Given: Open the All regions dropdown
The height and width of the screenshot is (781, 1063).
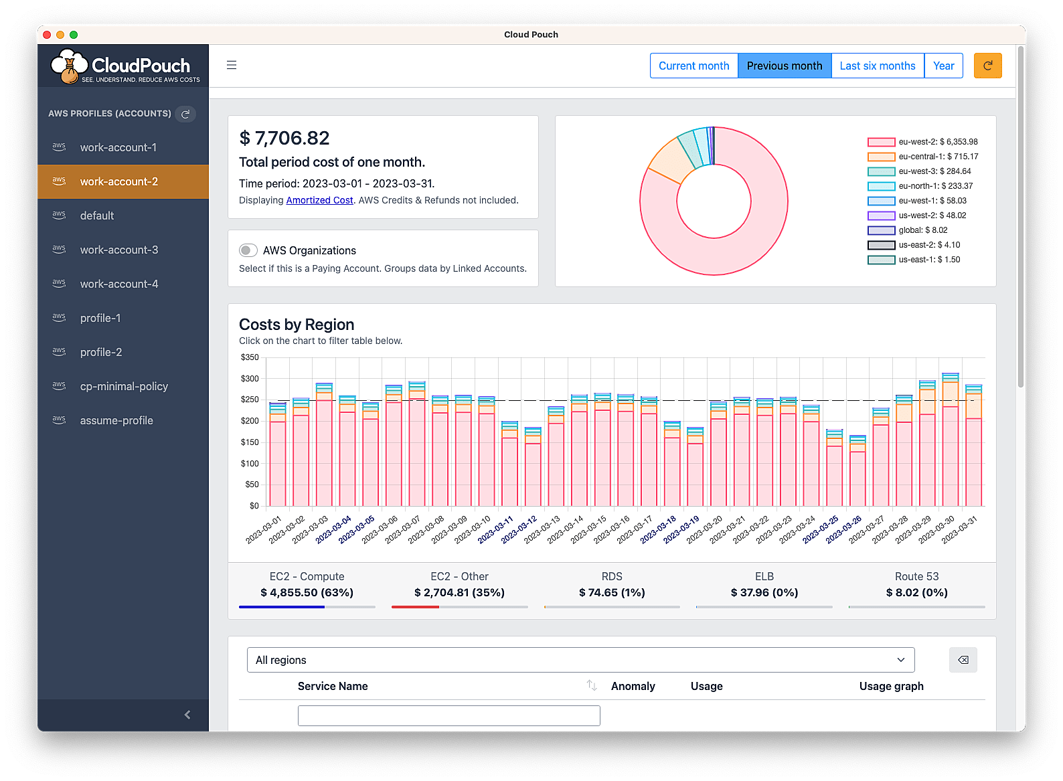Looking at the screenshot, I should (580, 660).
